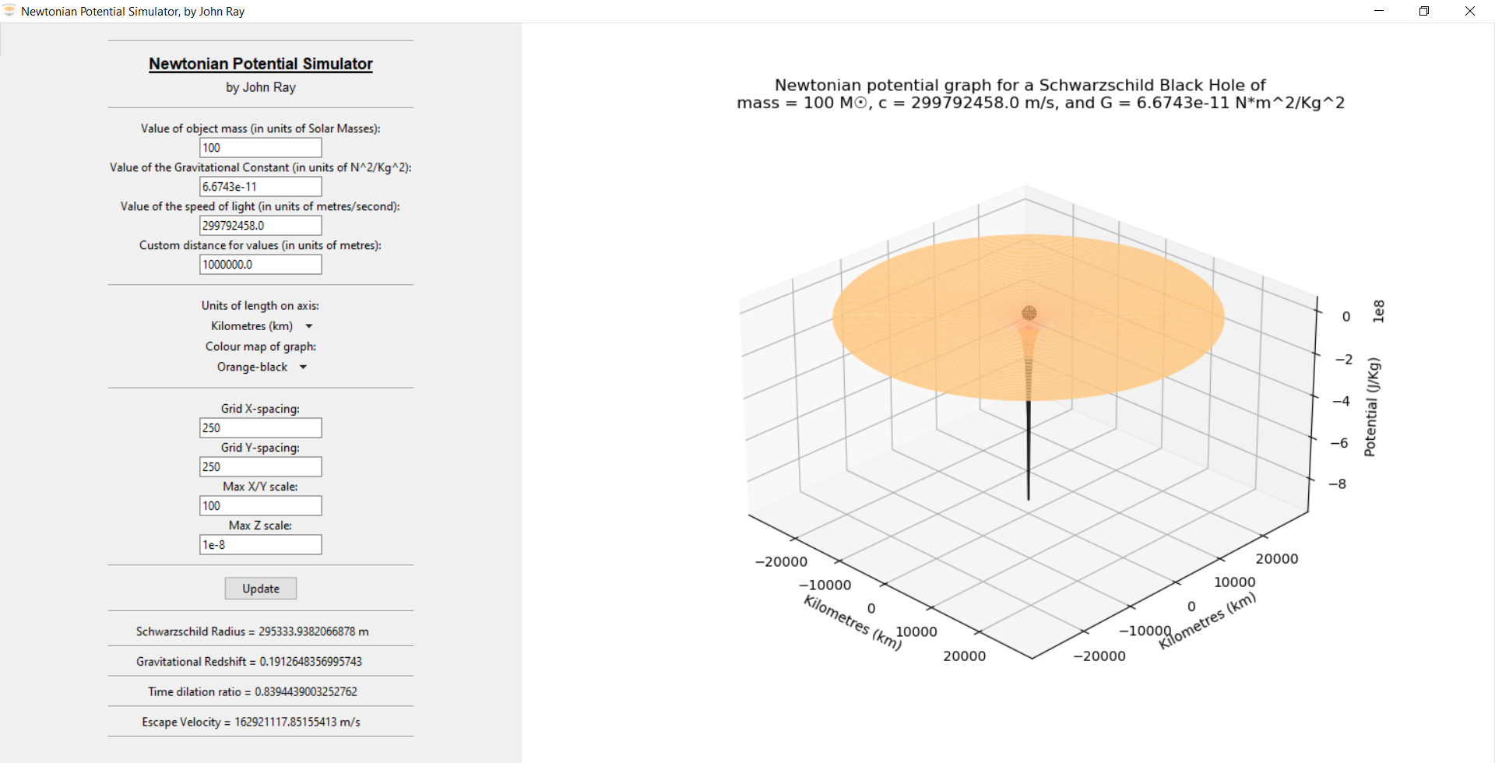Select the custom distance input box

tap(260, 265)
